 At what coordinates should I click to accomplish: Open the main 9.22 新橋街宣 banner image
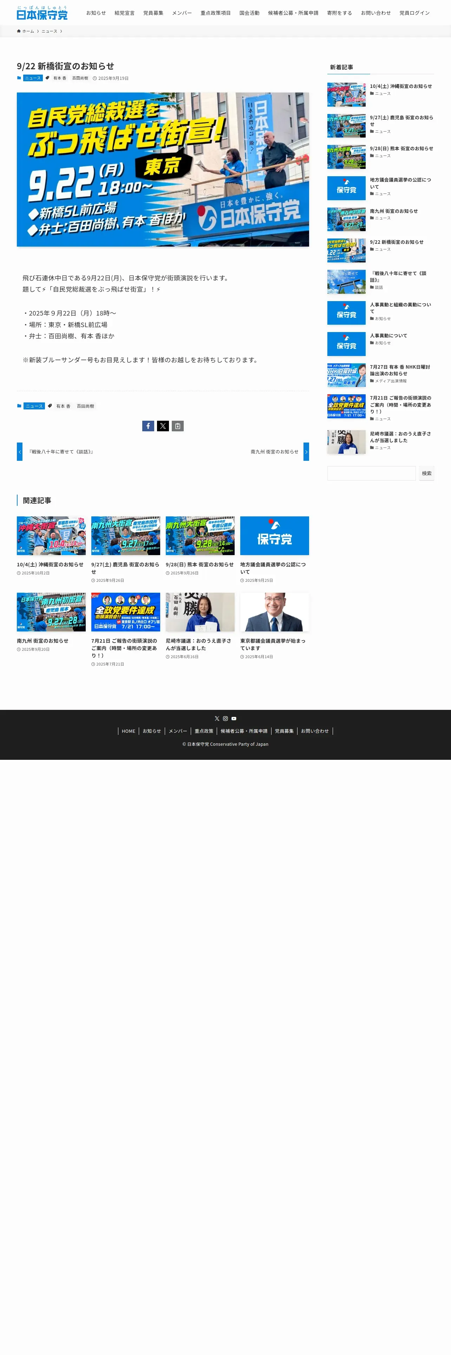click(163, 170)
